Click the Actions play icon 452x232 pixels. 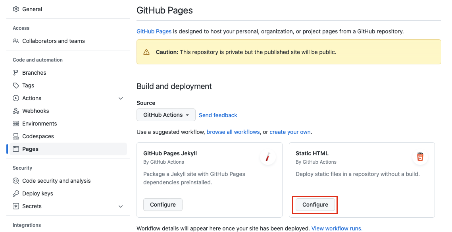pos(16,98)
